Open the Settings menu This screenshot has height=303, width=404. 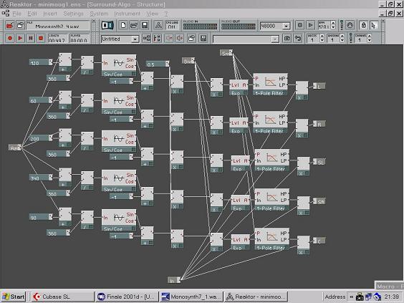(73, 14)
